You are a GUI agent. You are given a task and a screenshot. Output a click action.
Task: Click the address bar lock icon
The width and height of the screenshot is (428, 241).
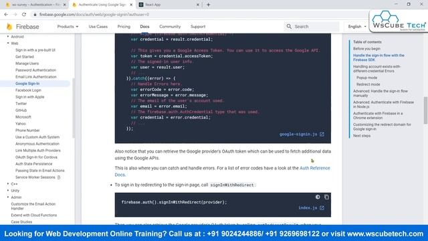(35, 15)
